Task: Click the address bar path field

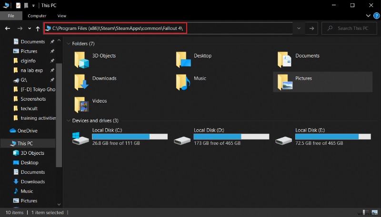Action: click(x=168, y=28)
